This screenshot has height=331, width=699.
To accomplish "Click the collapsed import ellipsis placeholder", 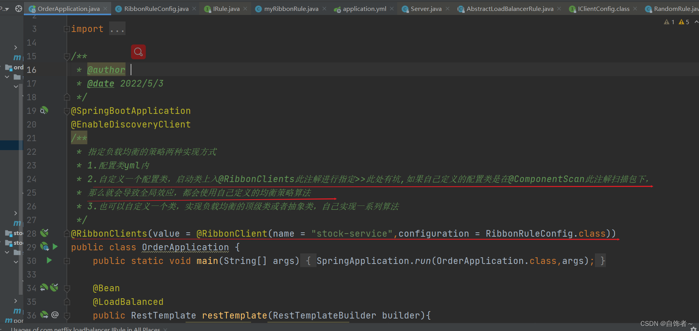I will tap(117, 29).
